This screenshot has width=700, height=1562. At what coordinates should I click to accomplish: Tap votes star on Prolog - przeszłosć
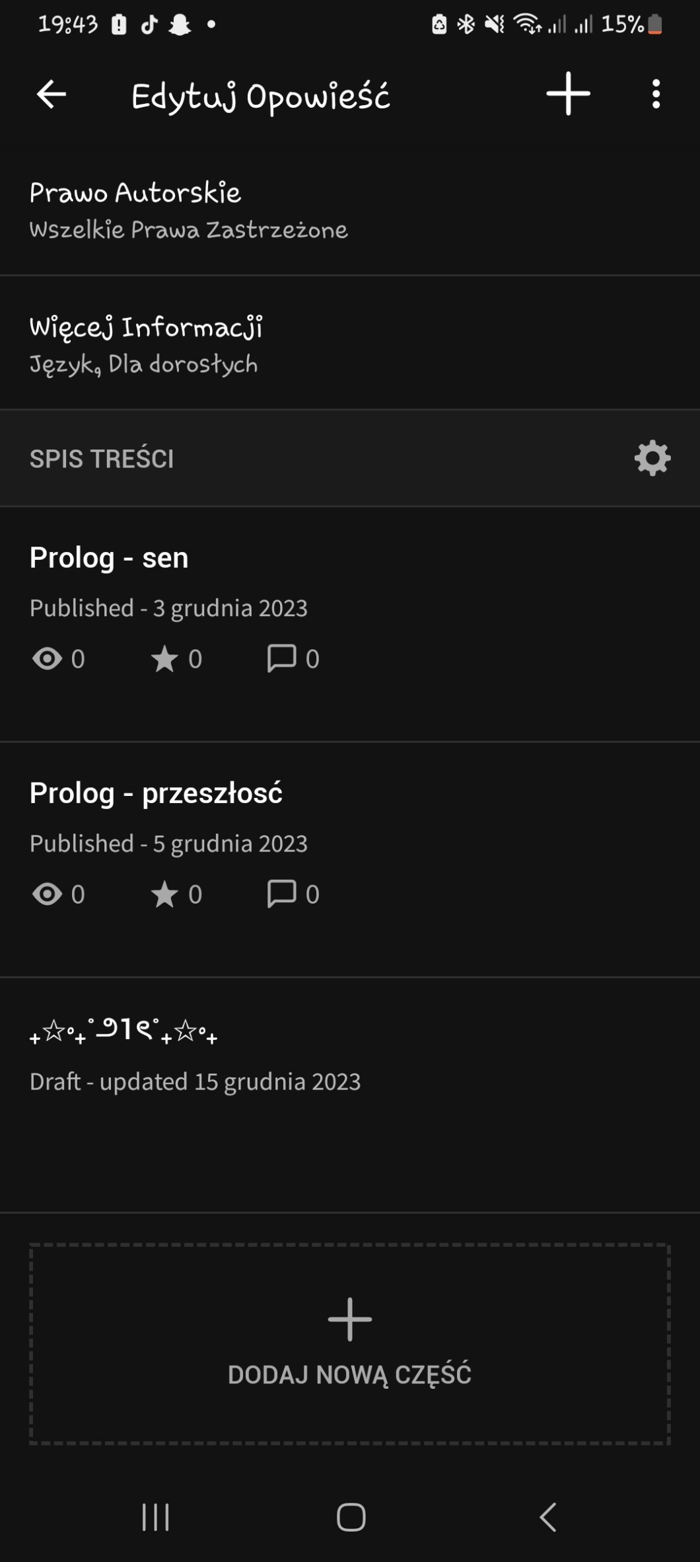pos(164,894)
